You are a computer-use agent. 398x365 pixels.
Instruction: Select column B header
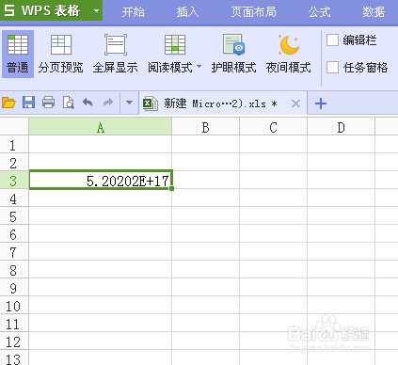coord(206,127)
